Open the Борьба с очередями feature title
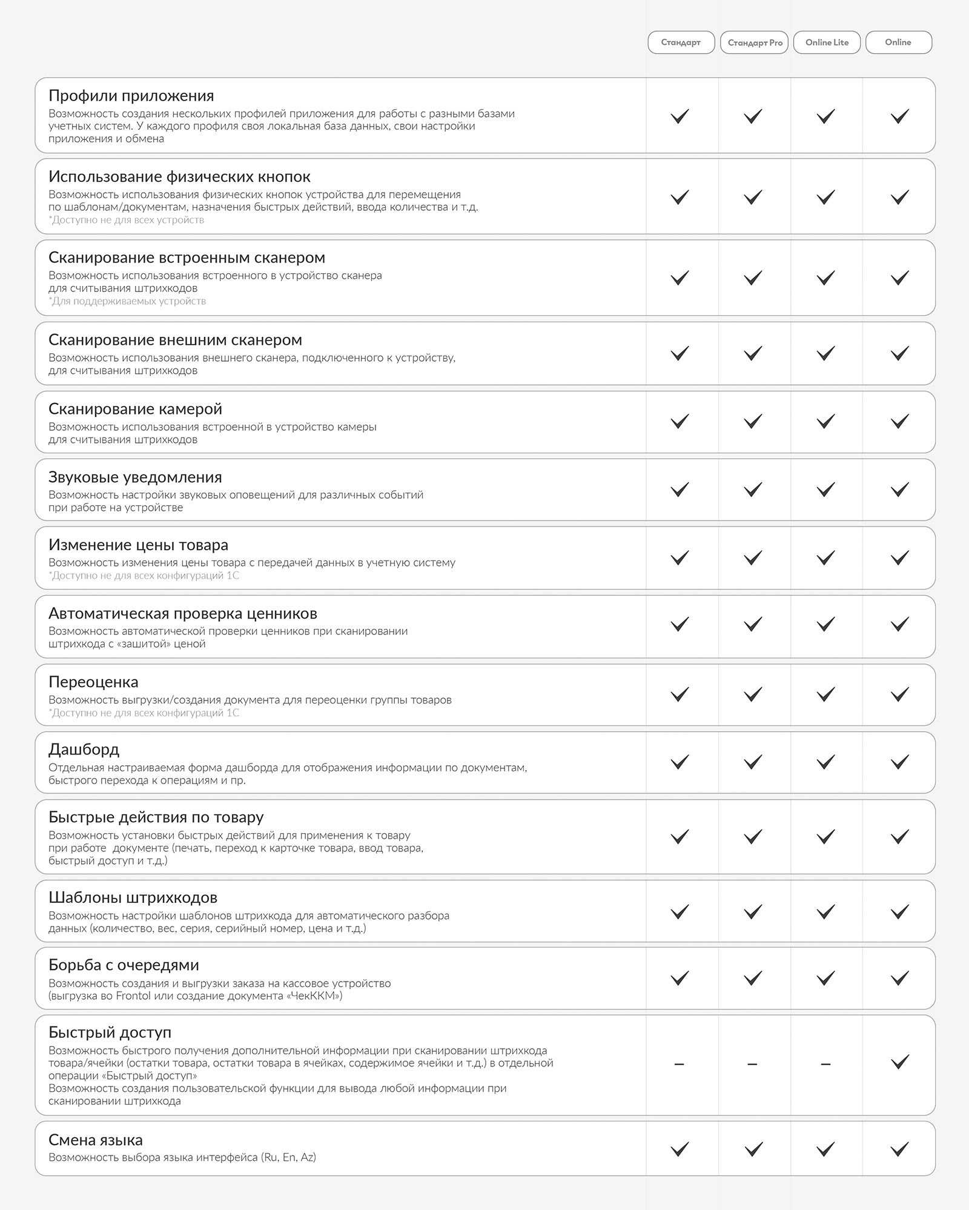Screen dimensions: 969x1210 coord(124,965)
